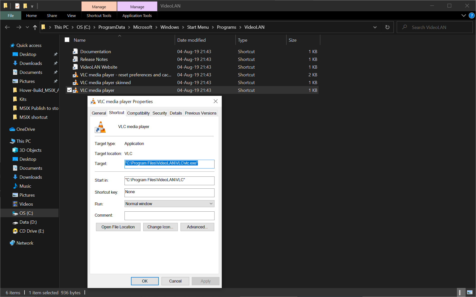Click Cancel in Properties dialog
Screen dimensions: 476x297
tap(175, 281)
